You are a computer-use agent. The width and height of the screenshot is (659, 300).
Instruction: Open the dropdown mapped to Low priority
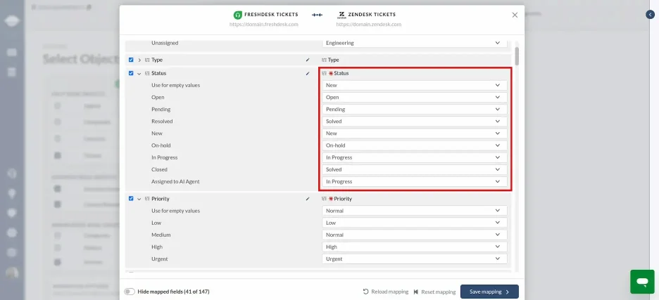(415, 223)
